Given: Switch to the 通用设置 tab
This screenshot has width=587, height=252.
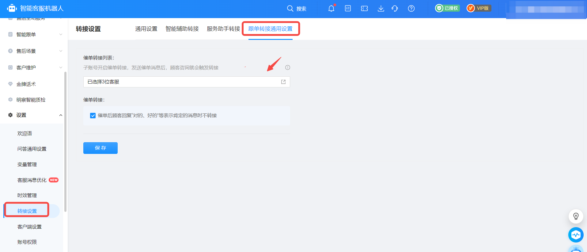Looking at the screenshot, I should click(x=146, y=29).
